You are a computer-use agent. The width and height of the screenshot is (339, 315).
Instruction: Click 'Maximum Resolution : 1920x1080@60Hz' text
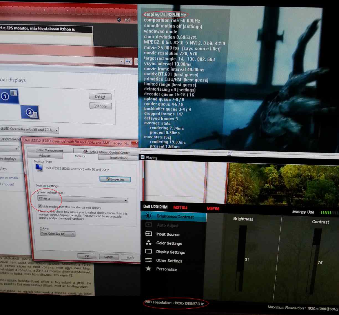303,308
